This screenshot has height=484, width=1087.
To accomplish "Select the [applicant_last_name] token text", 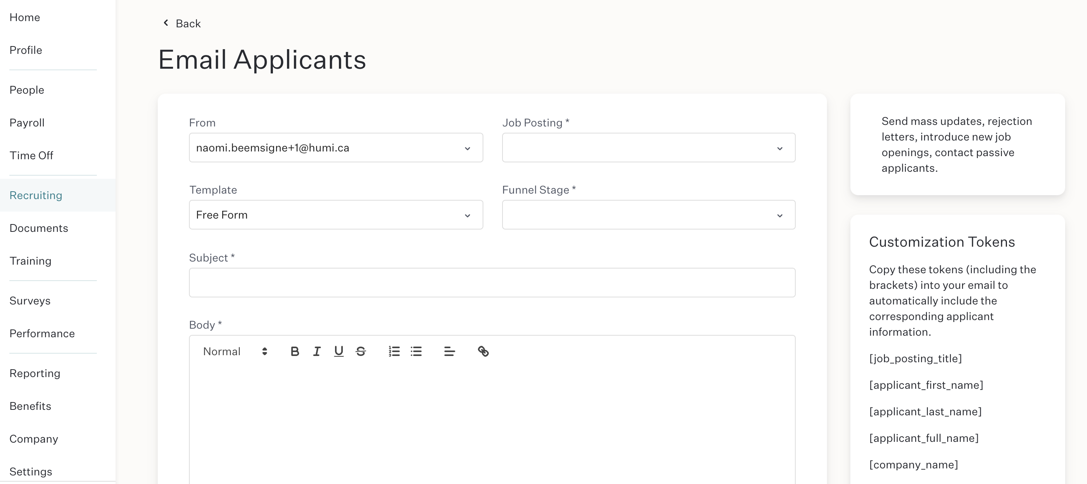I will pyautogui.click(x=925, y=412).
